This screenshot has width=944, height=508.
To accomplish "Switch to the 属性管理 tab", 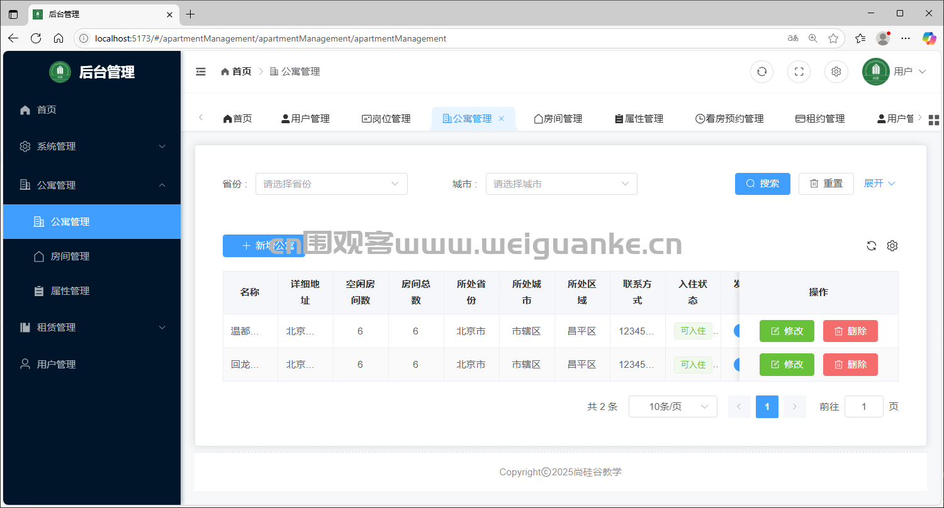I will pos(639,119).
